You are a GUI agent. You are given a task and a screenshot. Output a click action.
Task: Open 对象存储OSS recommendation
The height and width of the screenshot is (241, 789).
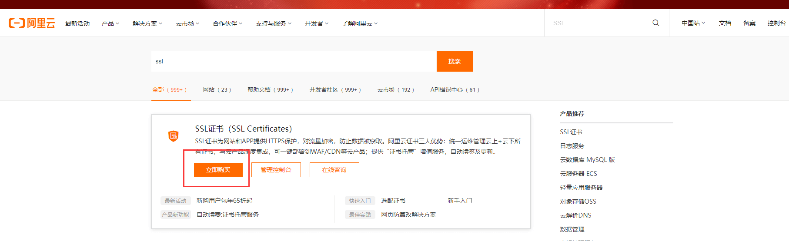[578, 201]
